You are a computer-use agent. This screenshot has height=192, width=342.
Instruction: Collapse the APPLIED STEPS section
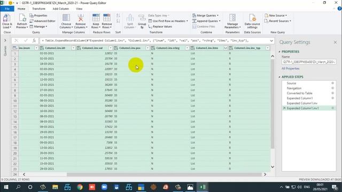[x=279, y=77]
